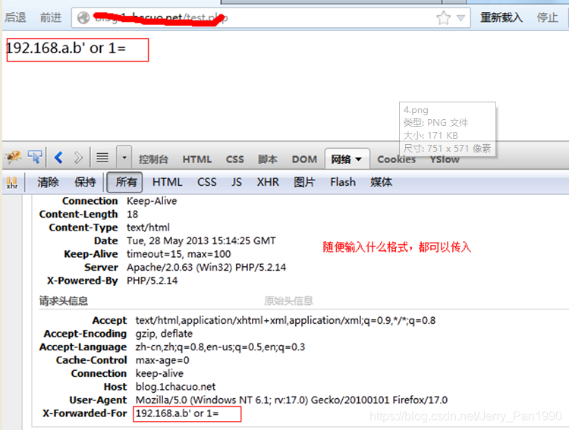Open the 原始头信息 raw headers link
The width and height of the screenshot is (569, 430).
click(x=288, y=301)
